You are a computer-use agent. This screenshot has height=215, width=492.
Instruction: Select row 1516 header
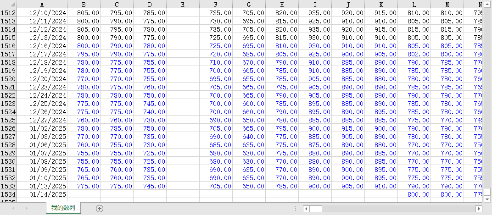click(x=9, y=46)
